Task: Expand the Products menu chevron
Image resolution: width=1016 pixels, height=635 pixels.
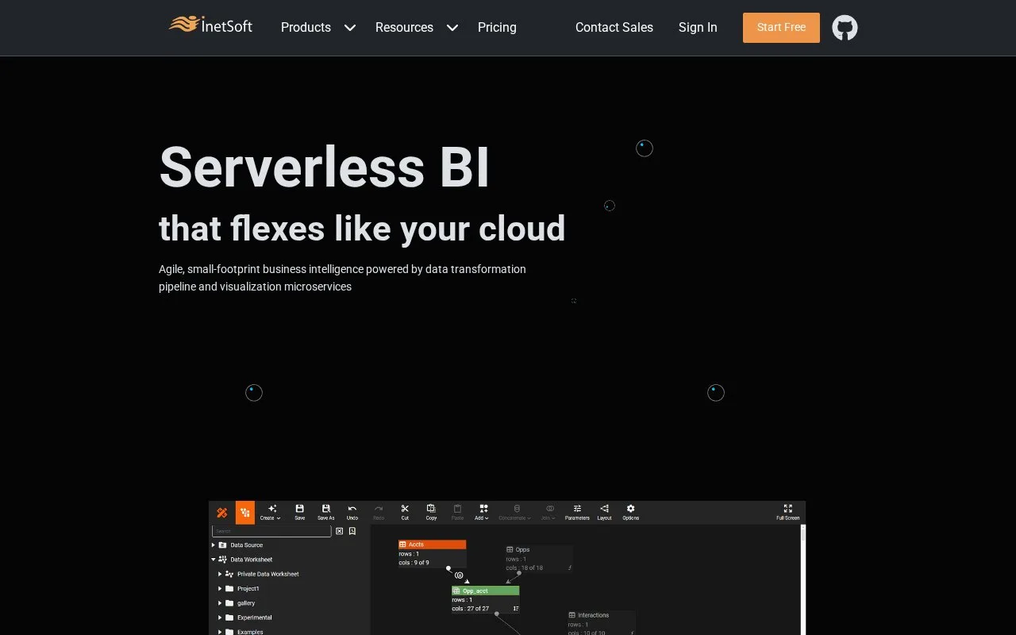Action: point(349,28)
